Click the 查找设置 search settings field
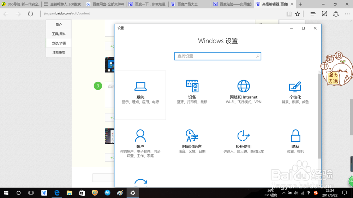 (x=218, y=56)
